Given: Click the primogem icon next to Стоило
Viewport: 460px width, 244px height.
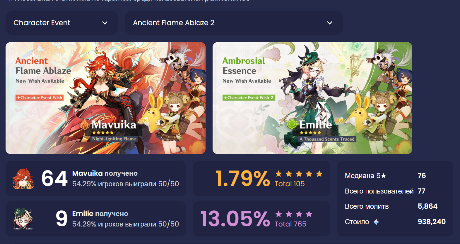Looking at the screenshot, I should 376,222.
